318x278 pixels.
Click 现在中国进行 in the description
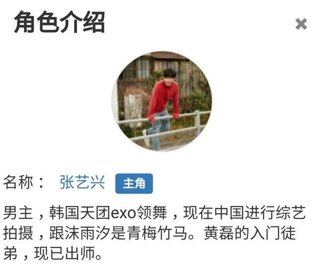pos(229,213)
